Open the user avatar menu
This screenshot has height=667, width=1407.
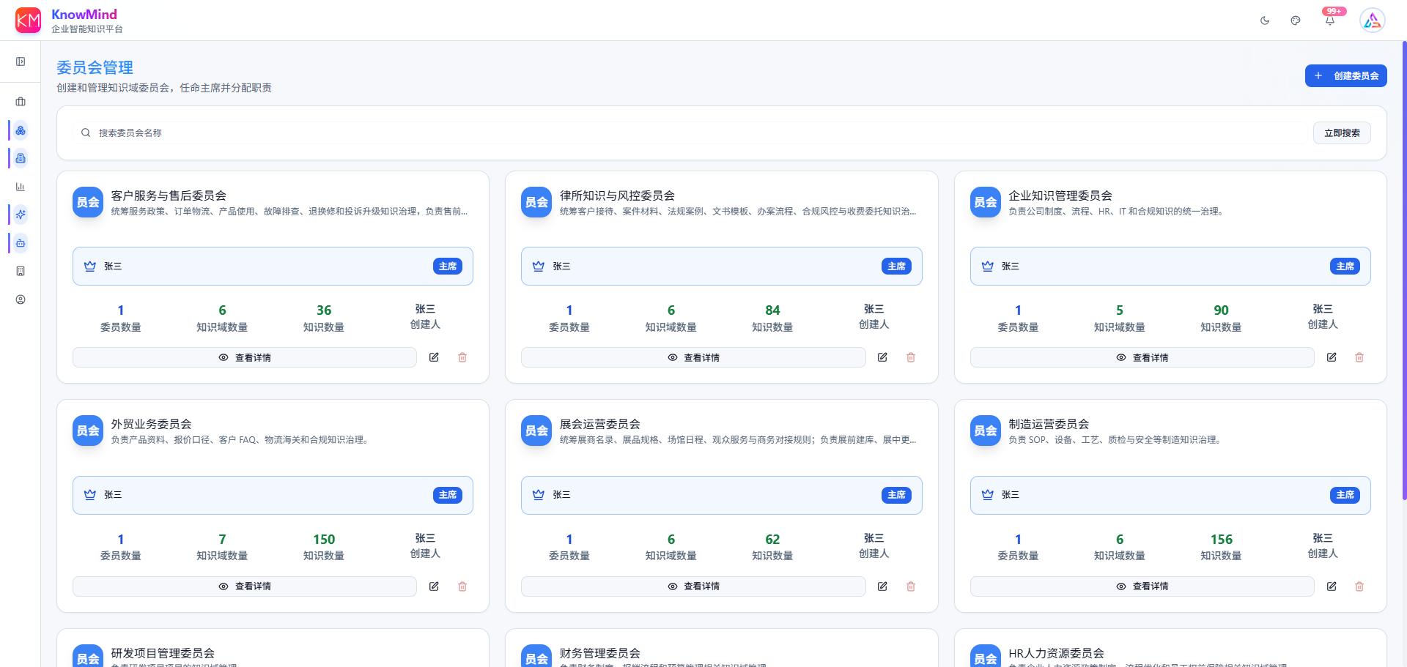pos(1373,21)
